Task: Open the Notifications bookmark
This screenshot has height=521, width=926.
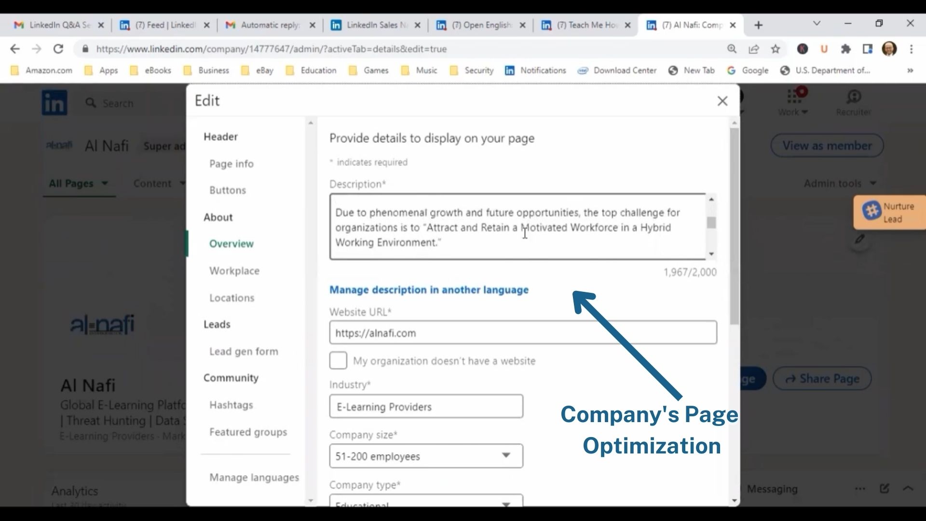Action: point(535,70)
